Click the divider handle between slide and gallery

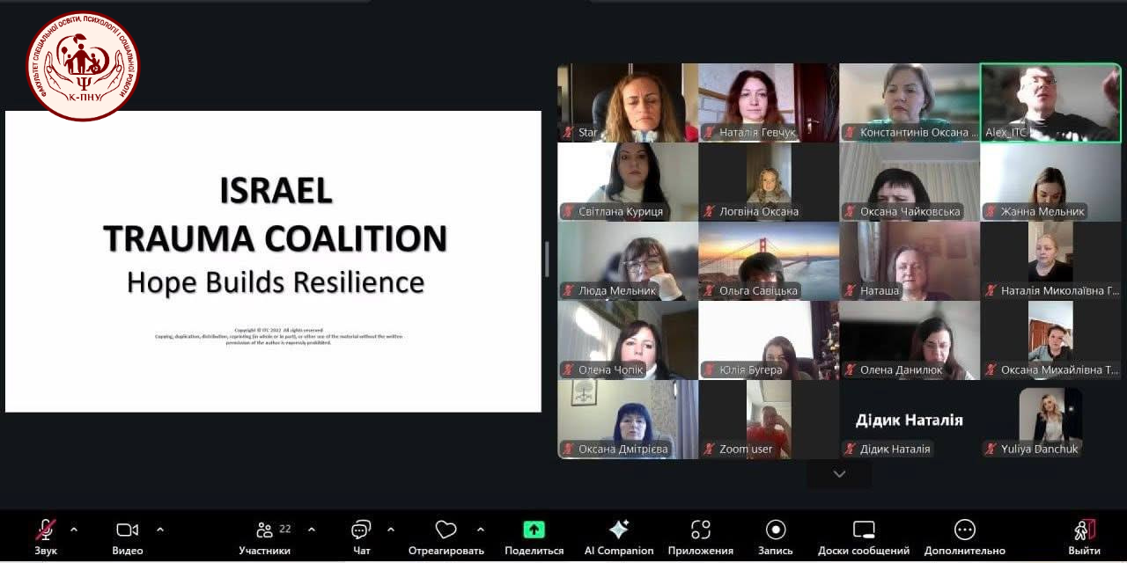(x=548, y=260)
